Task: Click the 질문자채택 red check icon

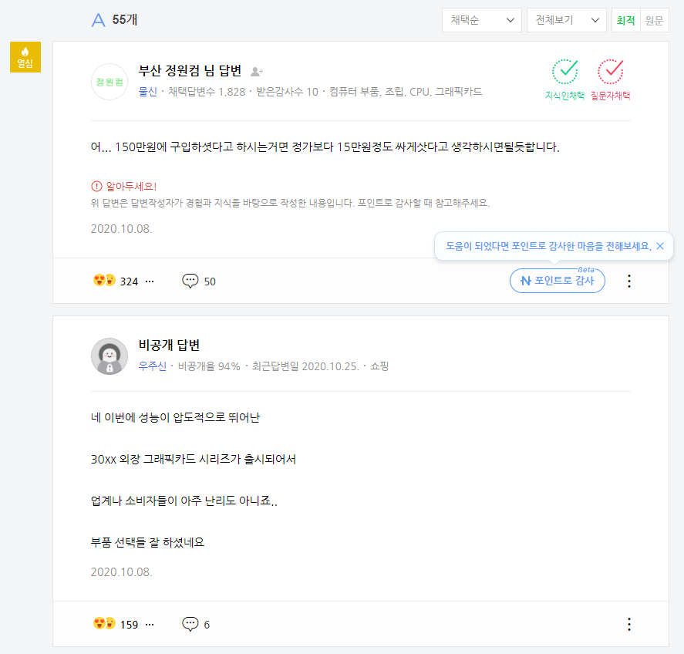Action: pyautogui.click(x=610, y=72)
